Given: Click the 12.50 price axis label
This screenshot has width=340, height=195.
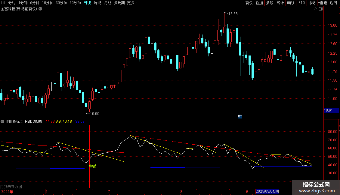Looking at the screenshot, I should (332, 44).
